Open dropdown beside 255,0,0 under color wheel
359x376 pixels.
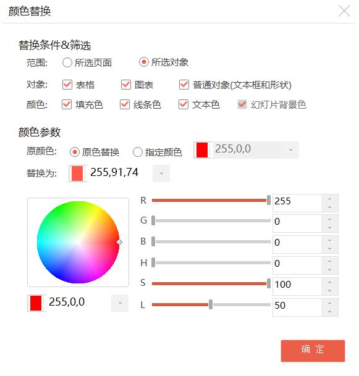pos(120,303)
